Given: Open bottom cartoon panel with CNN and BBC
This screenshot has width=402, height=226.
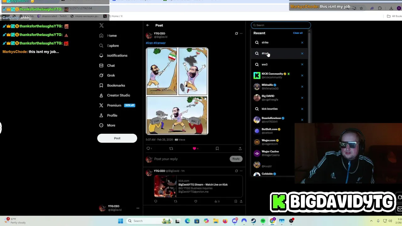Looking at the screenshot, I should (177, 115).
